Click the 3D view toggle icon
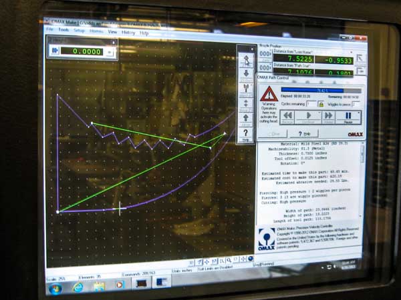Screen dimensions: 401x300 (x=191, y=262)
